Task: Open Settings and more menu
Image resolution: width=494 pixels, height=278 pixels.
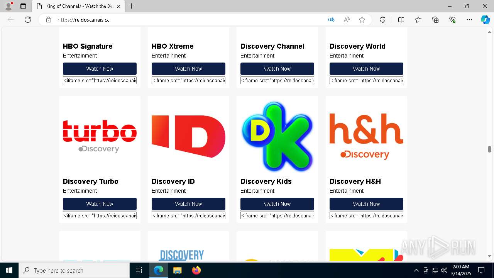Action: (469, 20)
